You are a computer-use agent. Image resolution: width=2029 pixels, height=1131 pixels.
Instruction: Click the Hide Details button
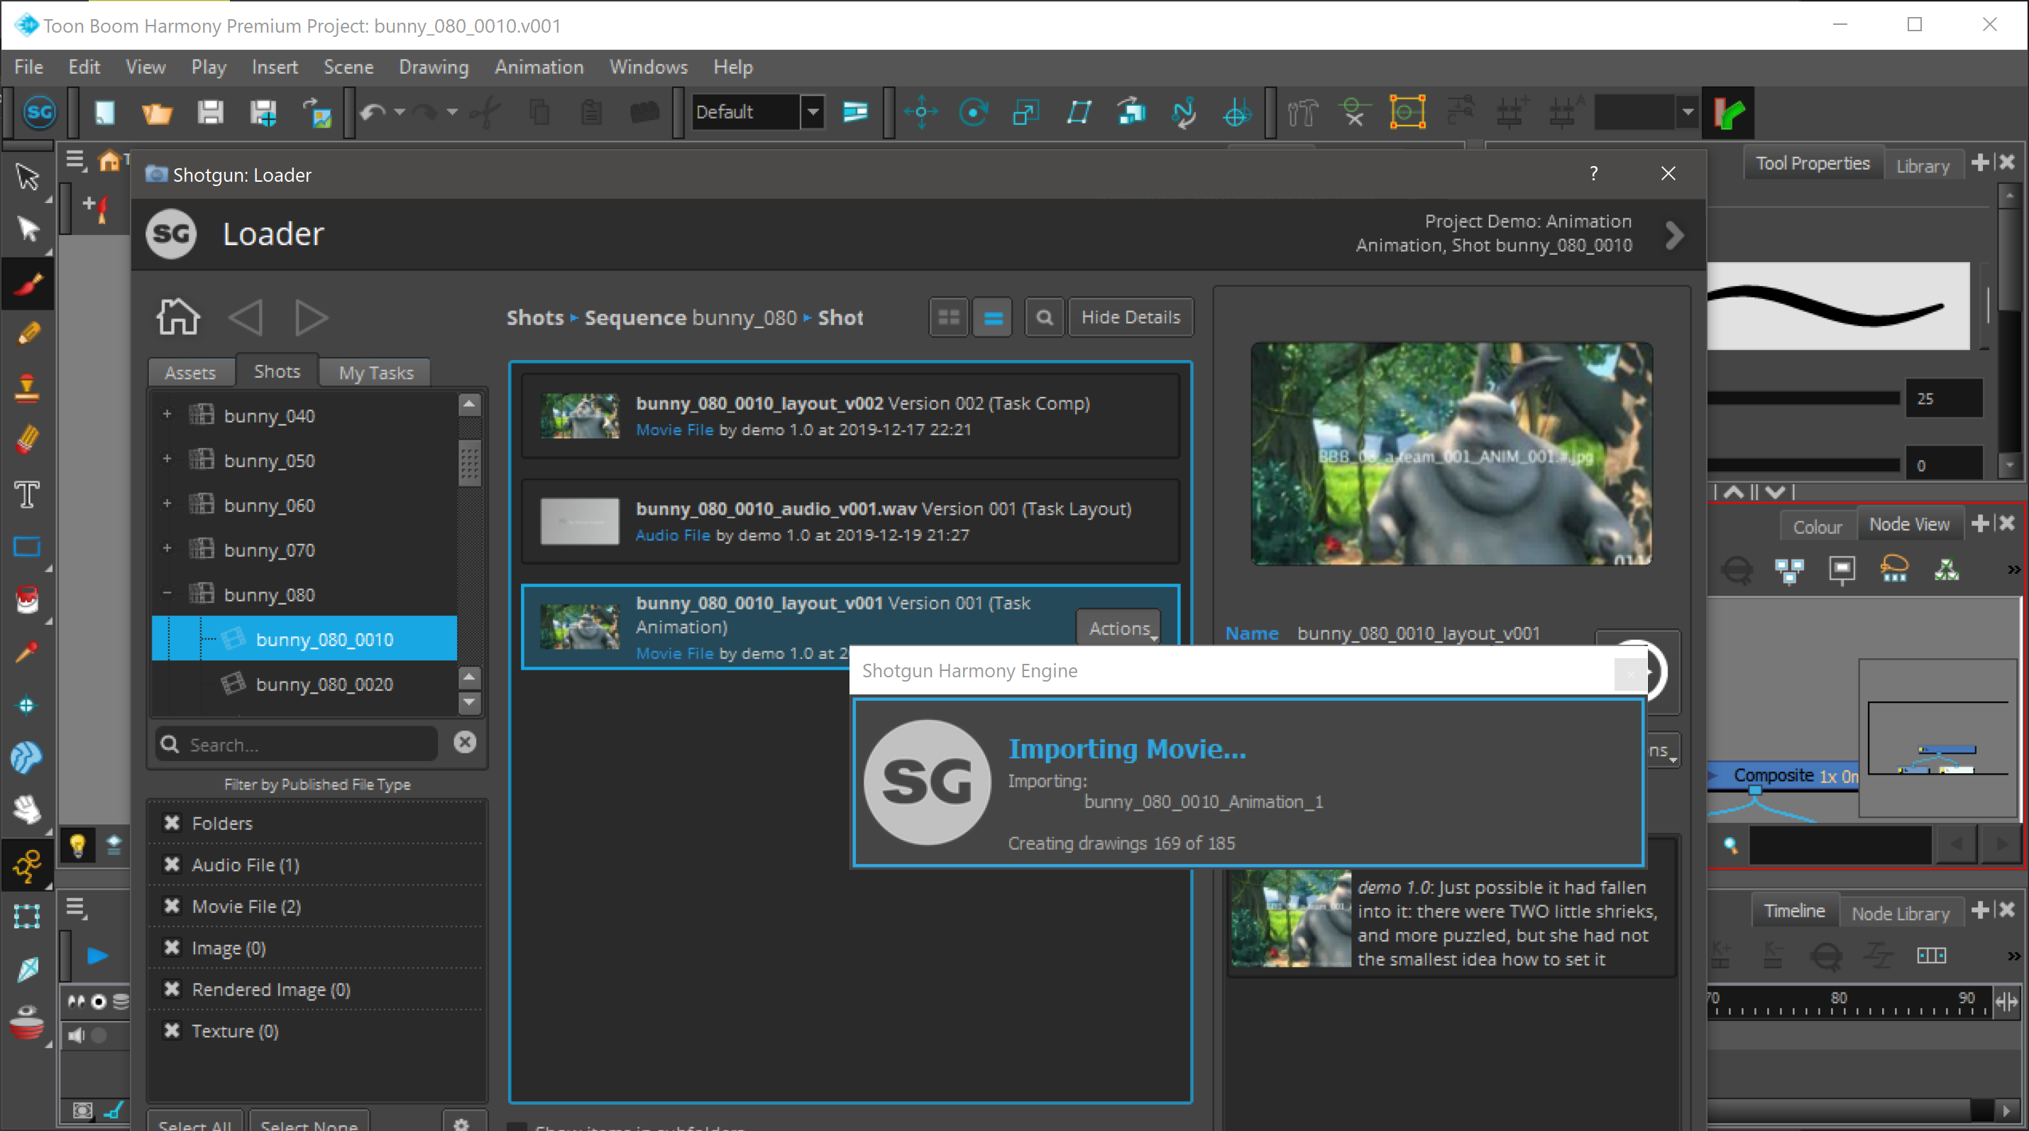pyautogui.click(x=1131, y=317)
